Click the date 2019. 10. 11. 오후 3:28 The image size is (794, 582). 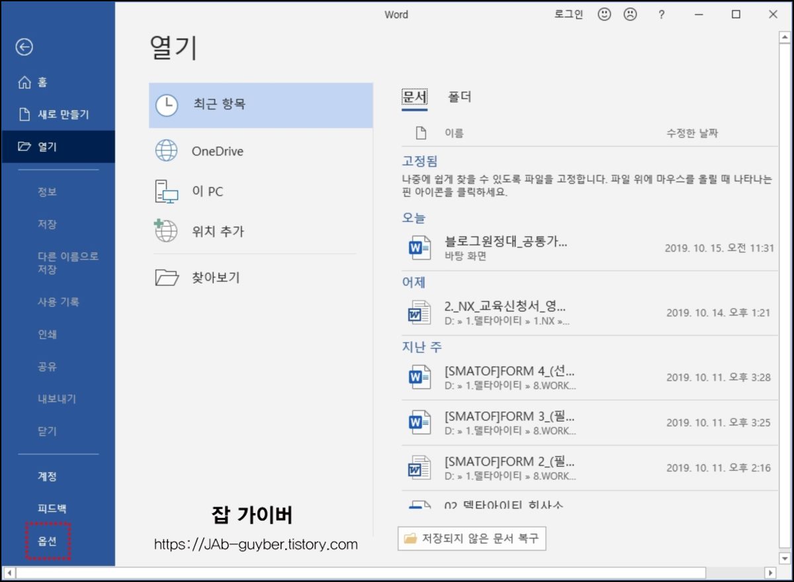[x=719, y=377]
